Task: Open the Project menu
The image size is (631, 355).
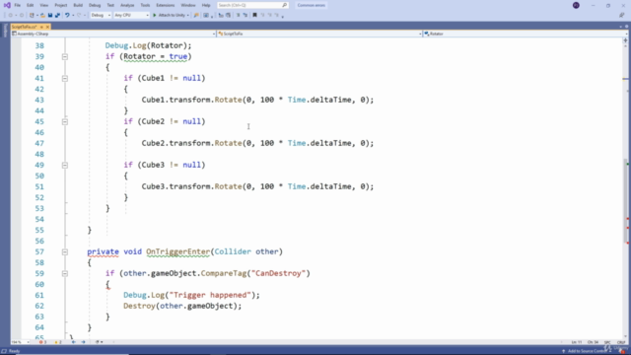Action: click(x=61, y=5)
